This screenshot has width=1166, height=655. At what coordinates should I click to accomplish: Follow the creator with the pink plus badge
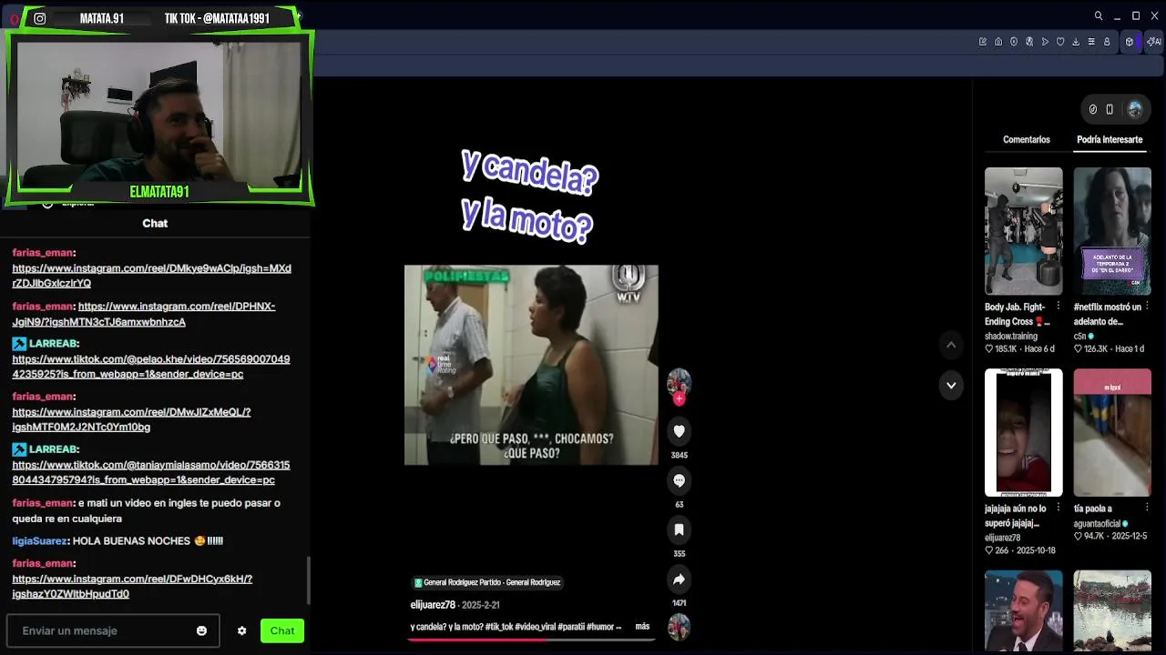click(679, 398)
